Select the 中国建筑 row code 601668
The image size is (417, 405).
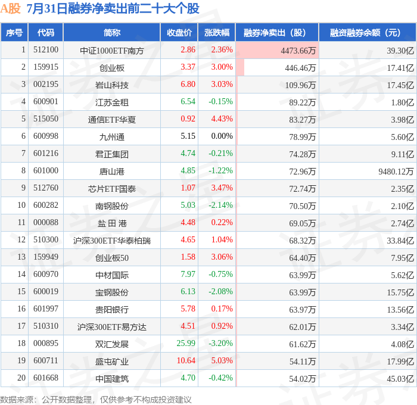click(x=46, y=378)
